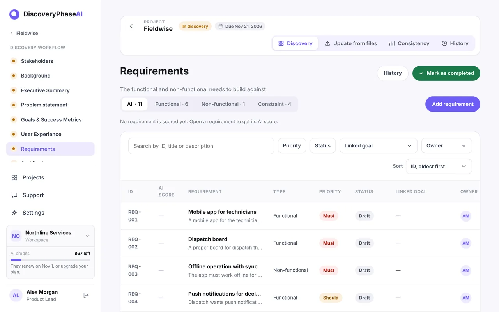
Task: Click the Projects grid icon in sidebar
Action: [14, 177]
